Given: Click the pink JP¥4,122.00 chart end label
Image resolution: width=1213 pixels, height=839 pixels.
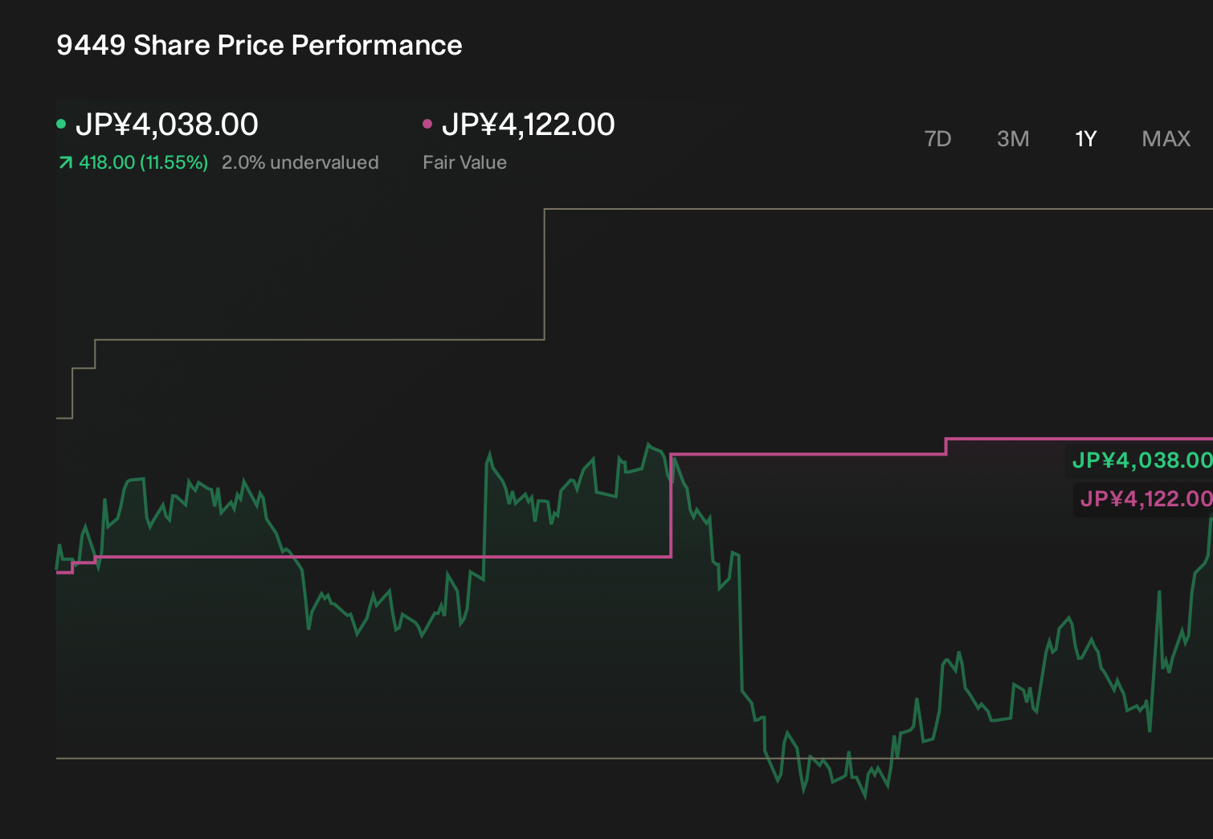Looking at the screenshot, I should pyautogui.click(x=1146, y=499).
